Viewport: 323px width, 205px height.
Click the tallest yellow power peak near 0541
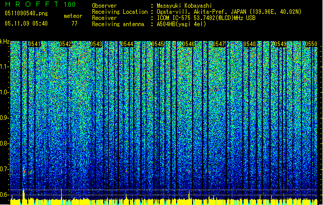point(24,193)
